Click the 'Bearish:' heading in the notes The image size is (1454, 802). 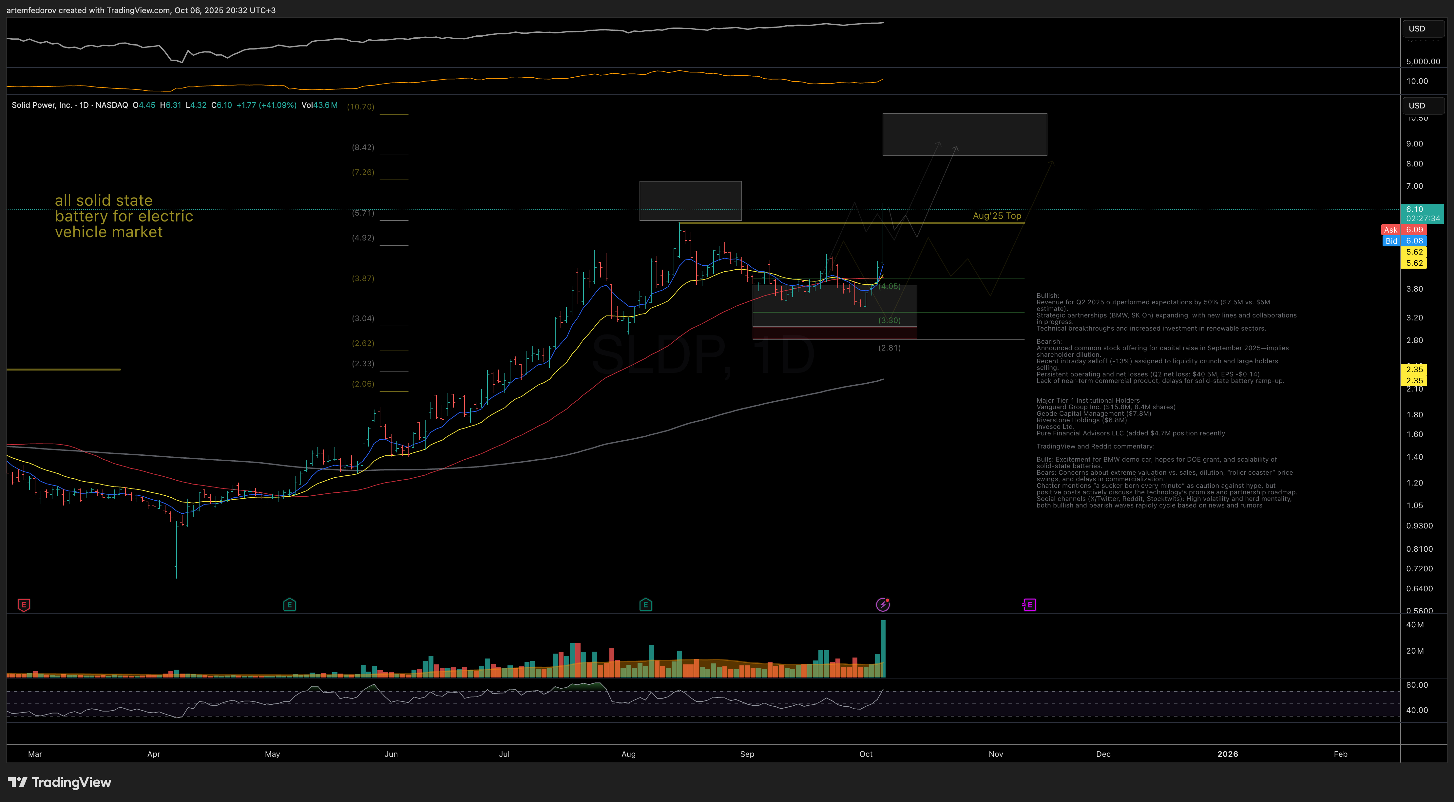point(1049,341)
